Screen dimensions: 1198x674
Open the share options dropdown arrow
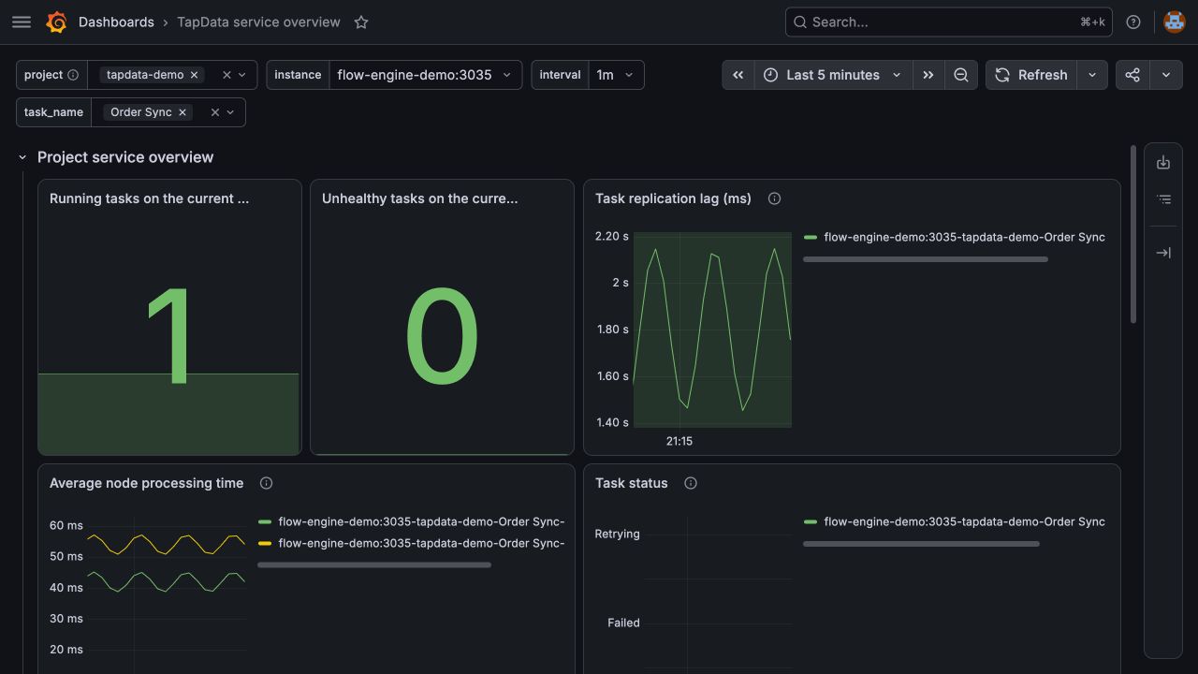[1166, 75]
